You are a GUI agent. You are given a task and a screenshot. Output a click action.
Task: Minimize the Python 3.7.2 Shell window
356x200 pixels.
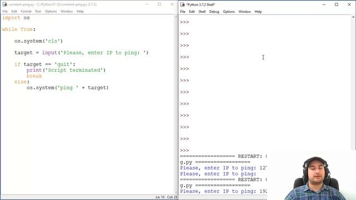(324, 4)
